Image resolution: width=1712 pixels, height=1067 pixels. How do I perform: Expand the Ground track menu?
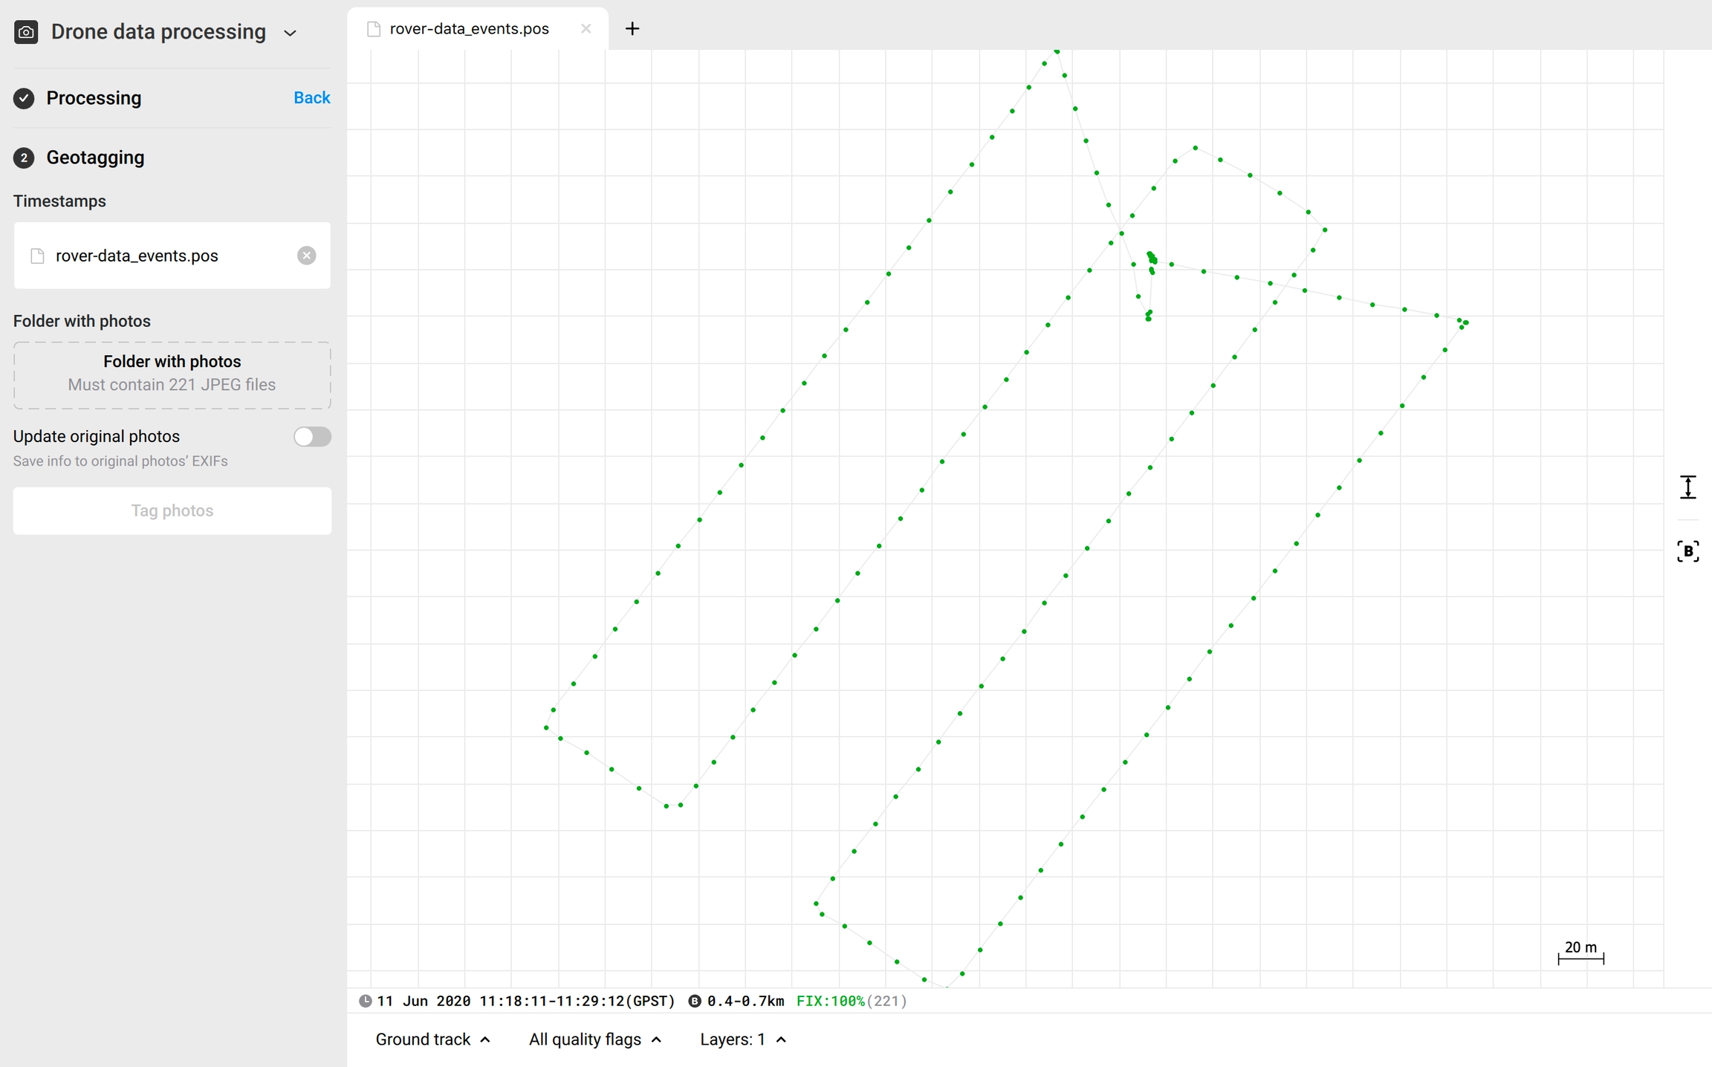[x=432, y=1040]
